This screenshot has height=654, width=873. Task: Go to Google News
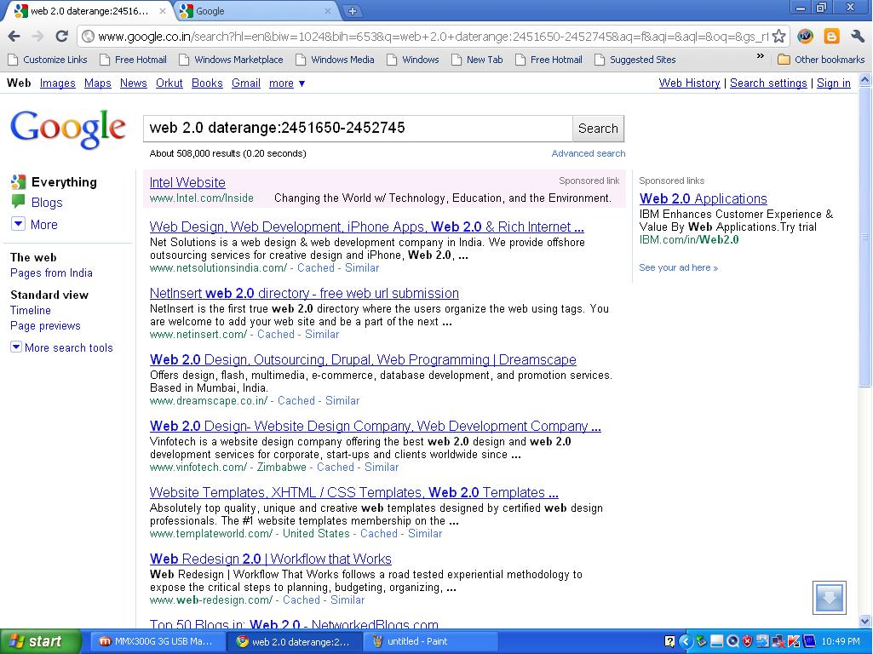tap(133, 83)
